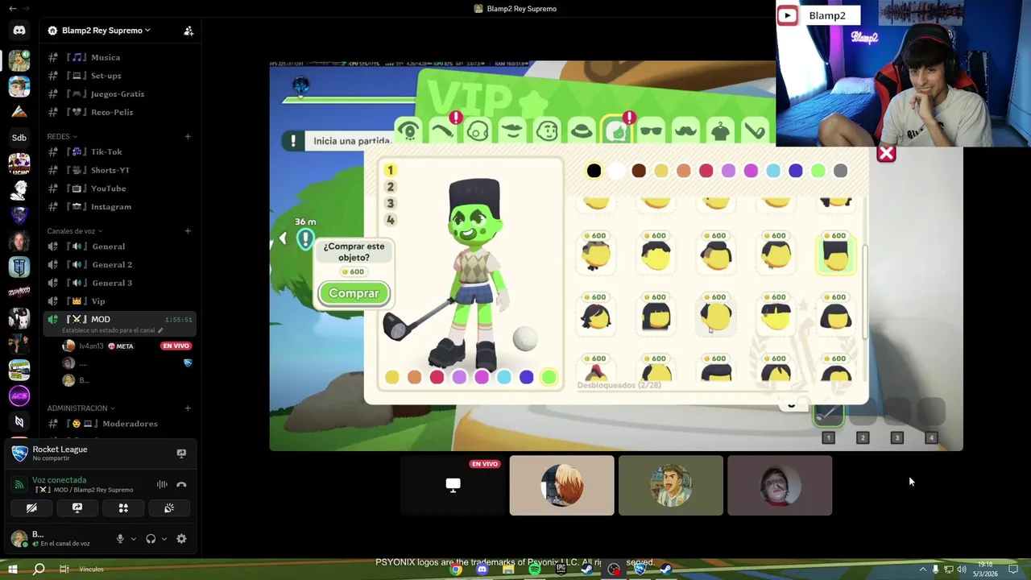The image size is (1031, 580).
Task: Open Discord direct messages home icon
Action: 19,31
